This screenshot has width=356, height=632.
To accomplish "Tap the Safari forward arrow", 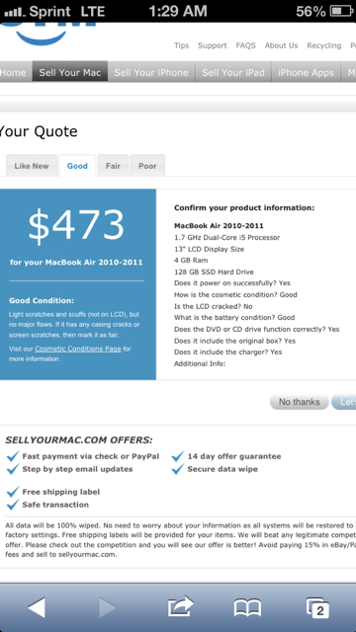I will pyautogui.click(x=108, y=607).
